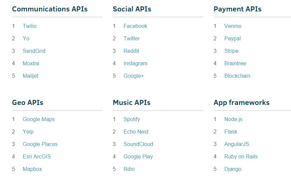Screen dimensions: 291x184
Task: Select Moxtra in Communications APIs
Action: point(31,63)
